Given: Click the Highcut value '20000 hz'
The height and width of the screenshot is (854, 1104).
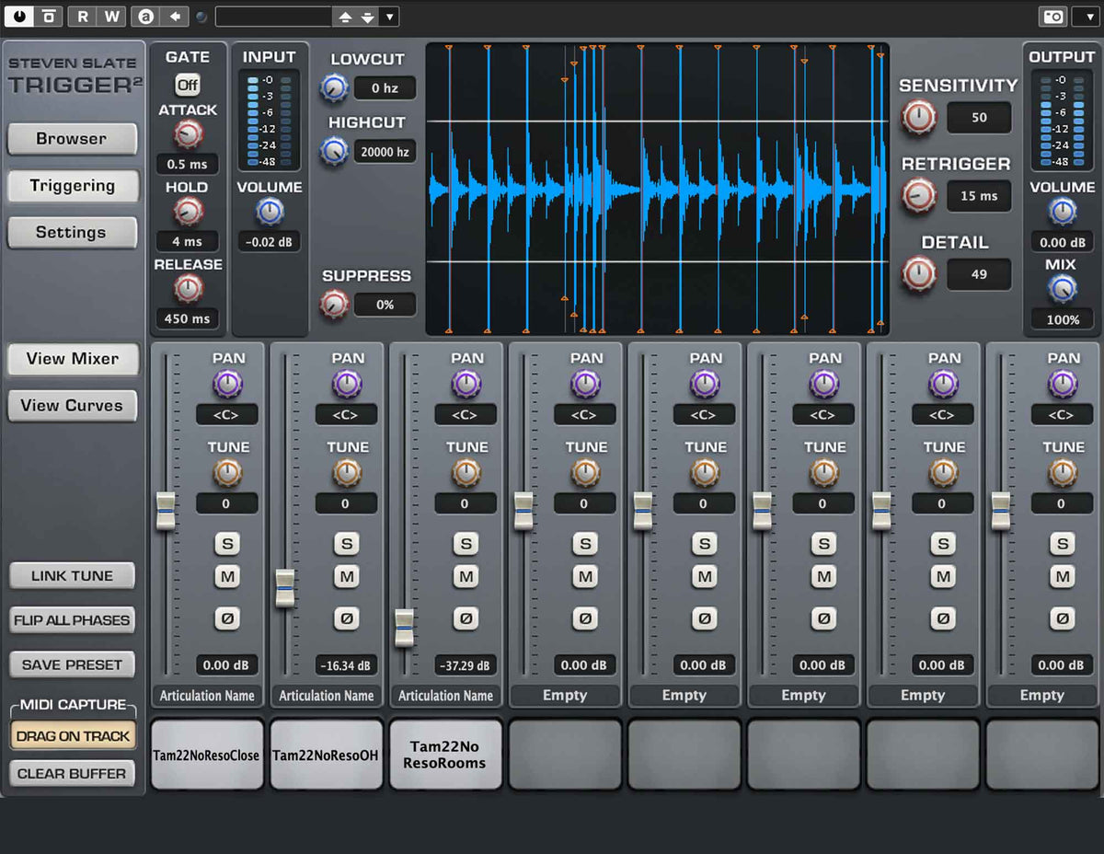Looking at the screenshot, I should point(385,152).
